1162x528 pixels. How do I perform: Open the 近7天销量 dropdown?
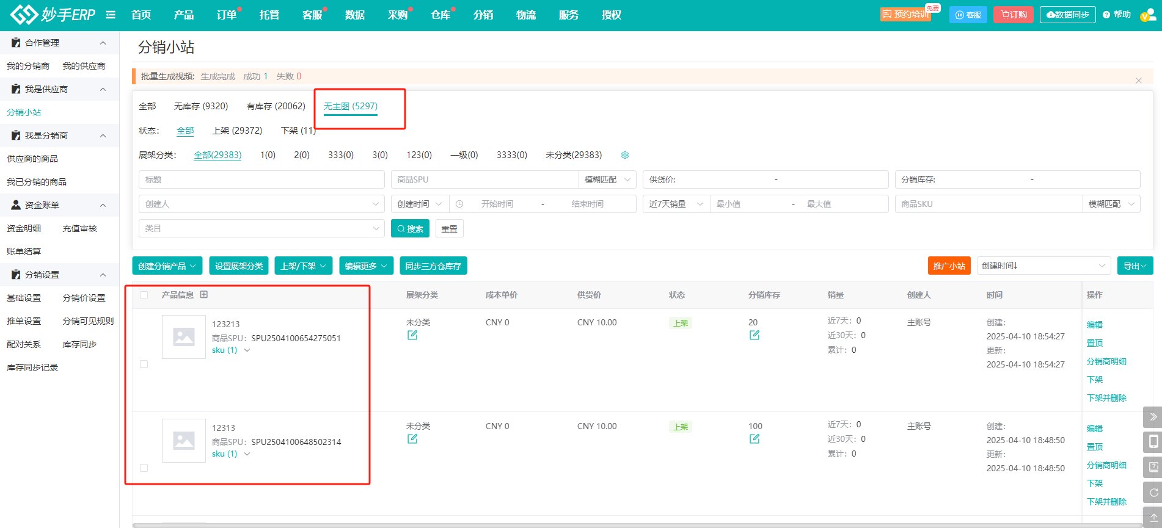(x=676, y=204)
